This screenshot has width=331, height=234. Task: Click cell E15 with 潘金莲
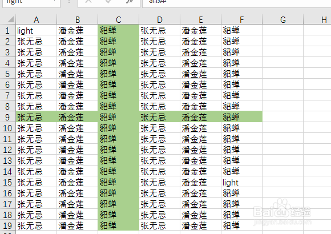200,182
